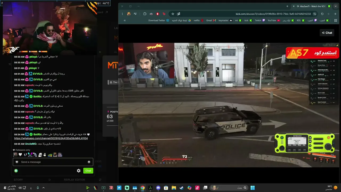Open the weather widget showing 38°C

point(331,188)
